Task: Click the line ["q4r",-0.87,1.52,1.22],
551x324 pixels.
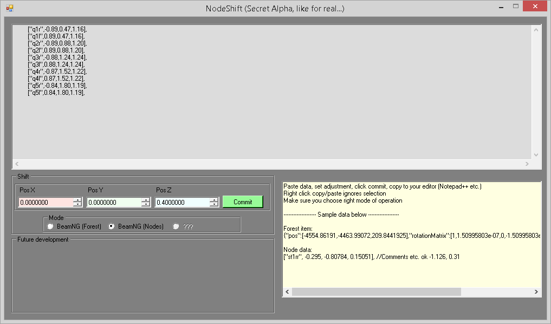Action: point(57,72)
